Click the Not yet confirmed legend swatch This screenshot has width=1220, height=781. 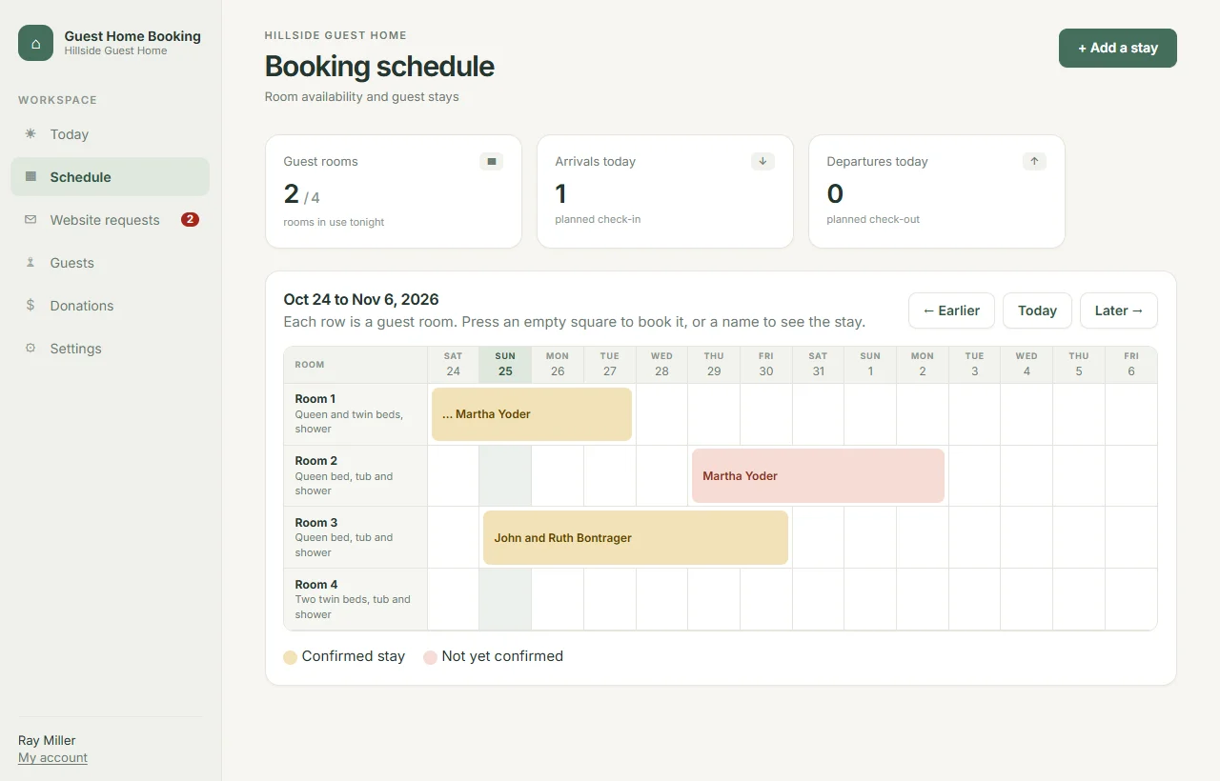(431, 657)
